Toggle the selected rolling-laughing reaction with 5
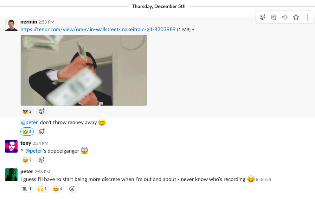Screen dimensions: 315x201 [27, 132]
